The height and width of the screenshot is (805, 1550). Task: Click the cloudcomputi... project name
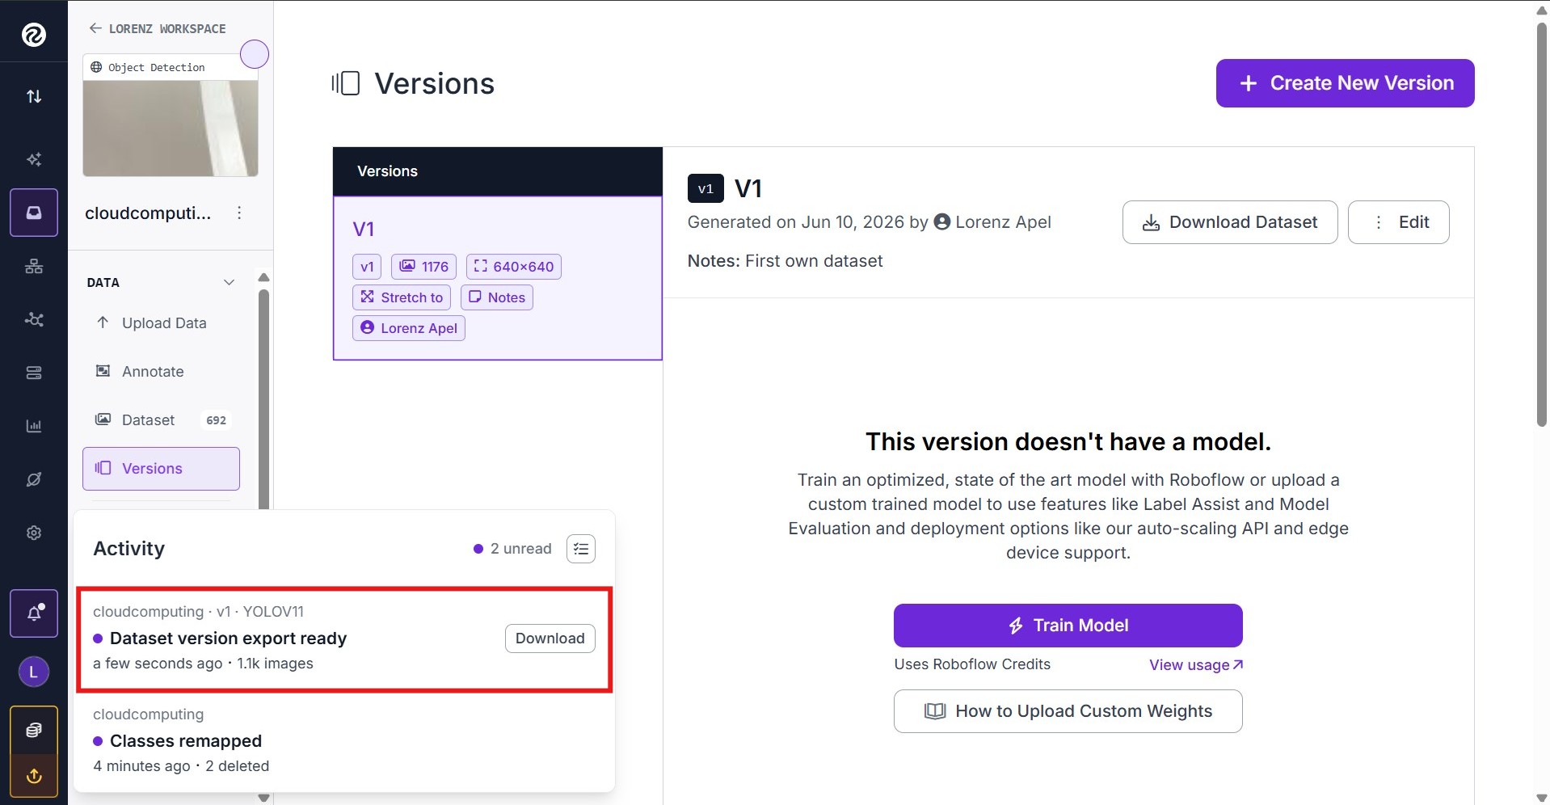[148, 213]
